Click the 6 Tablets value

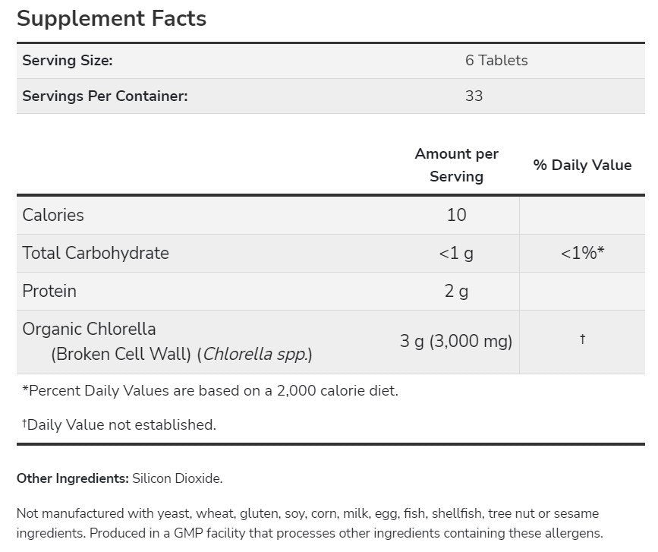coord(496,61)
